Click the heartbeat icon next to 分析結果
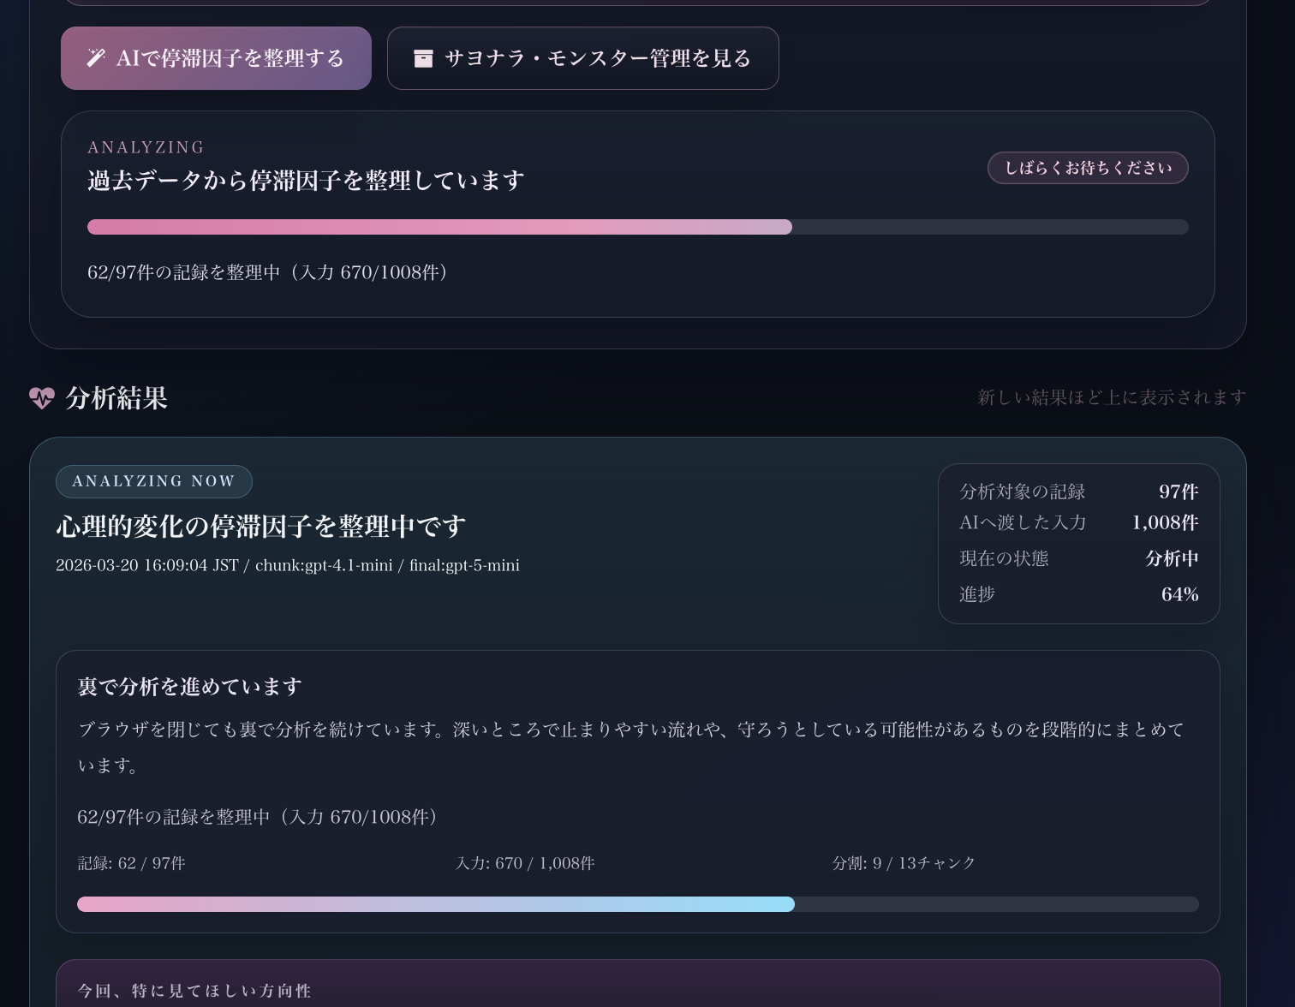Viewport: 1295px width, 1007px height. [x=41, y=397]
